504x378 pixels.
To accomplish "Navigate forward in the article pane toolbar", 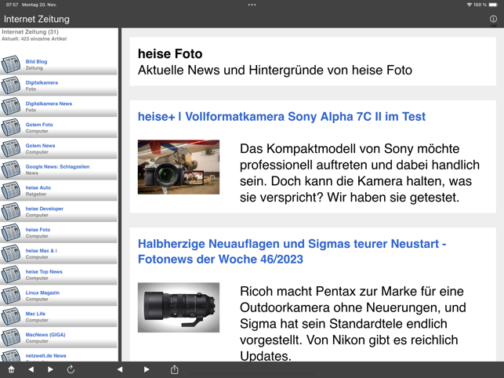I will [147, 369].
